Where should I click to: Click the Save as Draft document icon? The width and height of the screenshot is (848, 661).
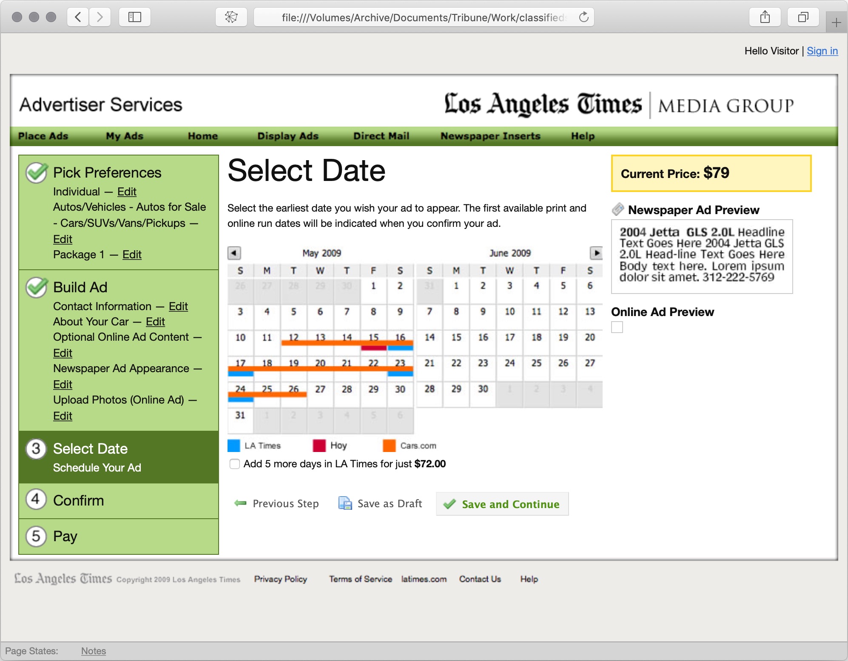click(344, 503)
